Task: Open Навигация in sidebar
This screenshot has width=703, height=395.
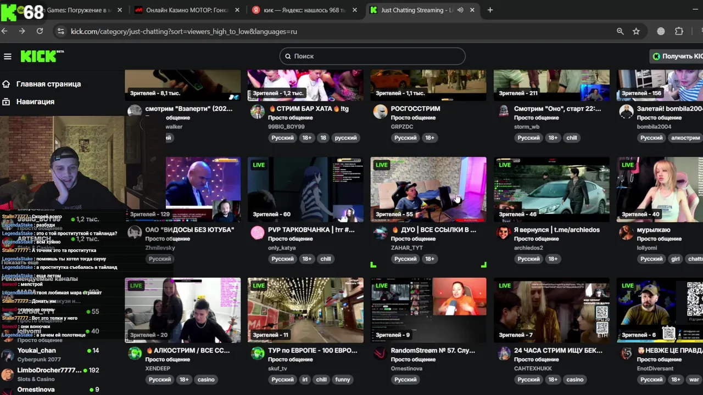Action: coord(35,101)
